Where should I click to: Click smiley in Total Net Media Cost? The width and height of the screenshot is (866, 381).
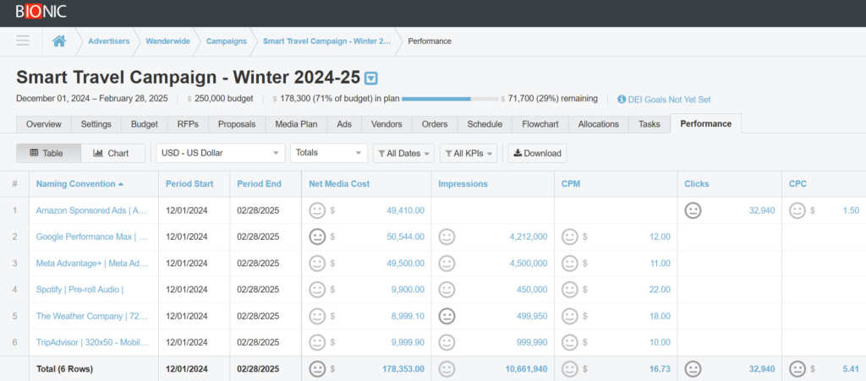(x=317, y=369)
